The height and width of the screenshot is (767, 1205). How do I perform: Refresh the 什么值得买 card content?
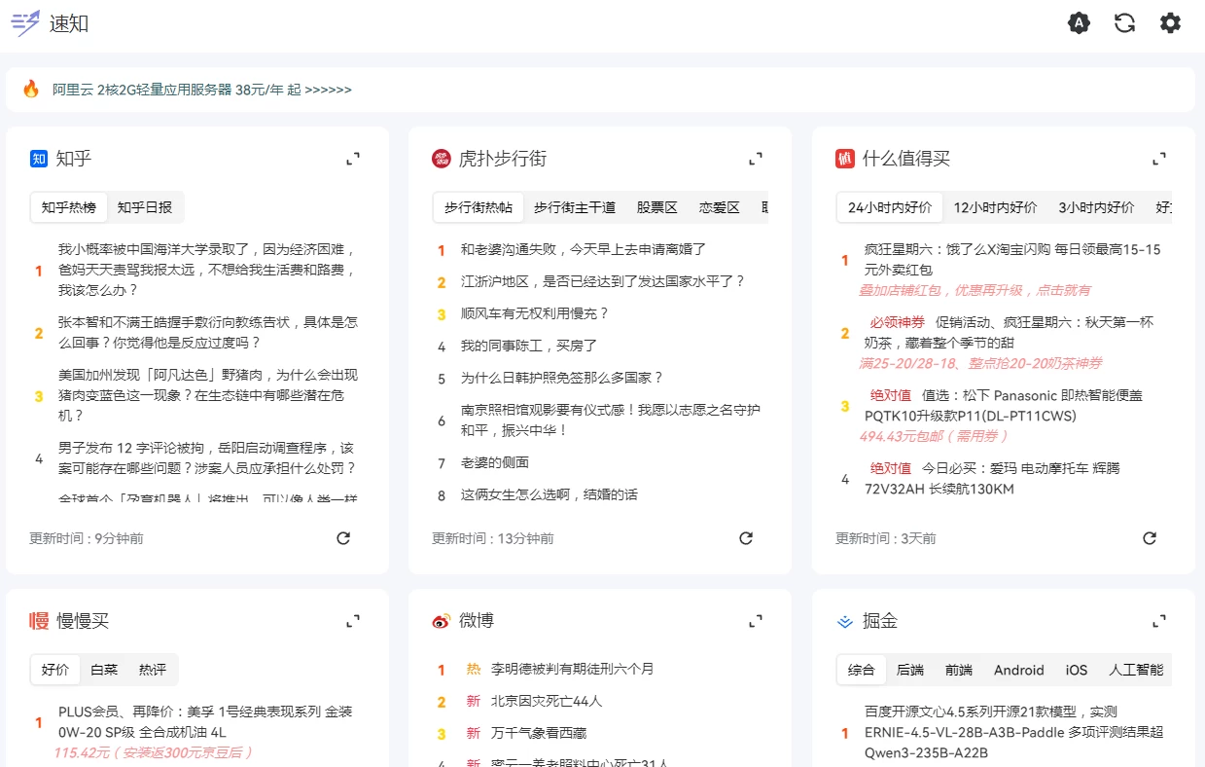click(x=1150, y=536)
